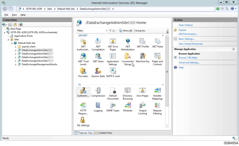The image size is (239, 146).
Task: Click the Help link in Actions pane
Action: pos(181,67)
